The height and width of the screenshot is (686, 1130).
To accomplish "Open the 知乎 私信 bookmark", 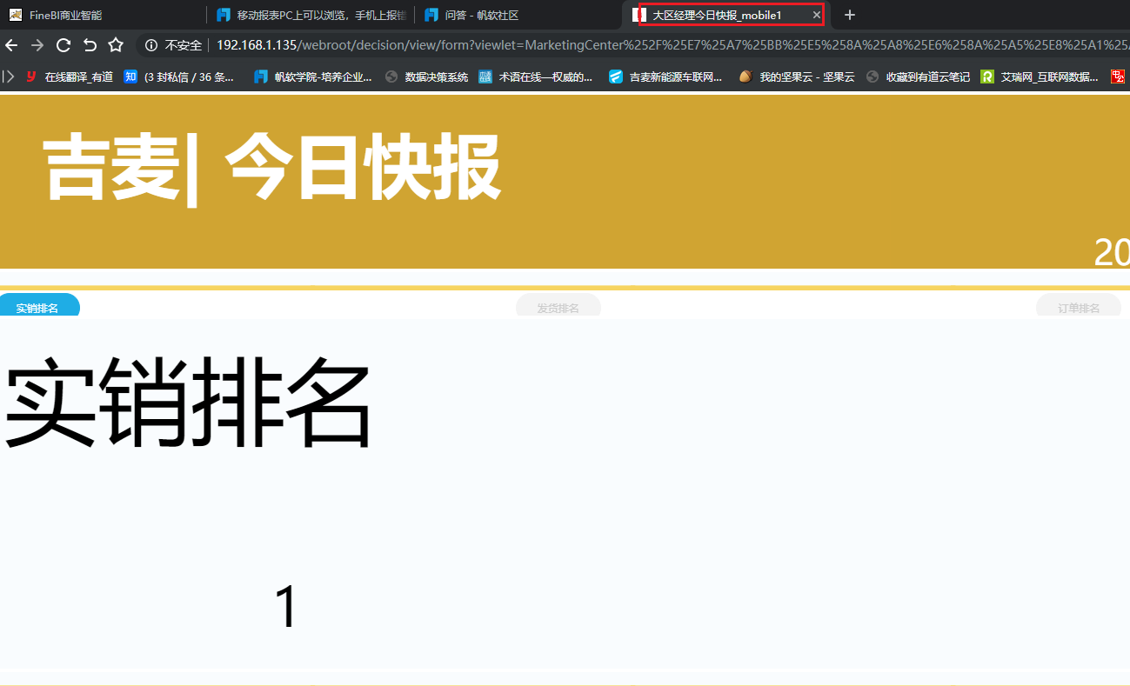I will click(179, 77).
